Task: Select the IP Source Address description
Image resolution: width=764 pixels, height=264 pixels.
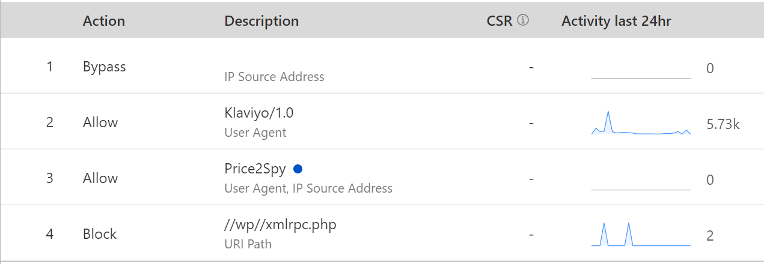Action: coord(274,77)
